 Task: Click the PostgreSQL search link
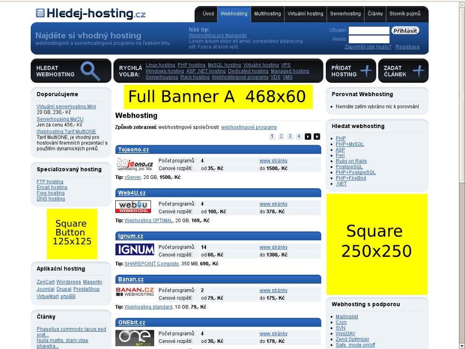349,167
